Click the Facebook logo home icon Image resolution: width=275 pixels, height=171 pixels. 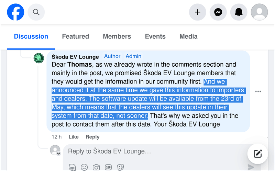click(x=15, y=12)
